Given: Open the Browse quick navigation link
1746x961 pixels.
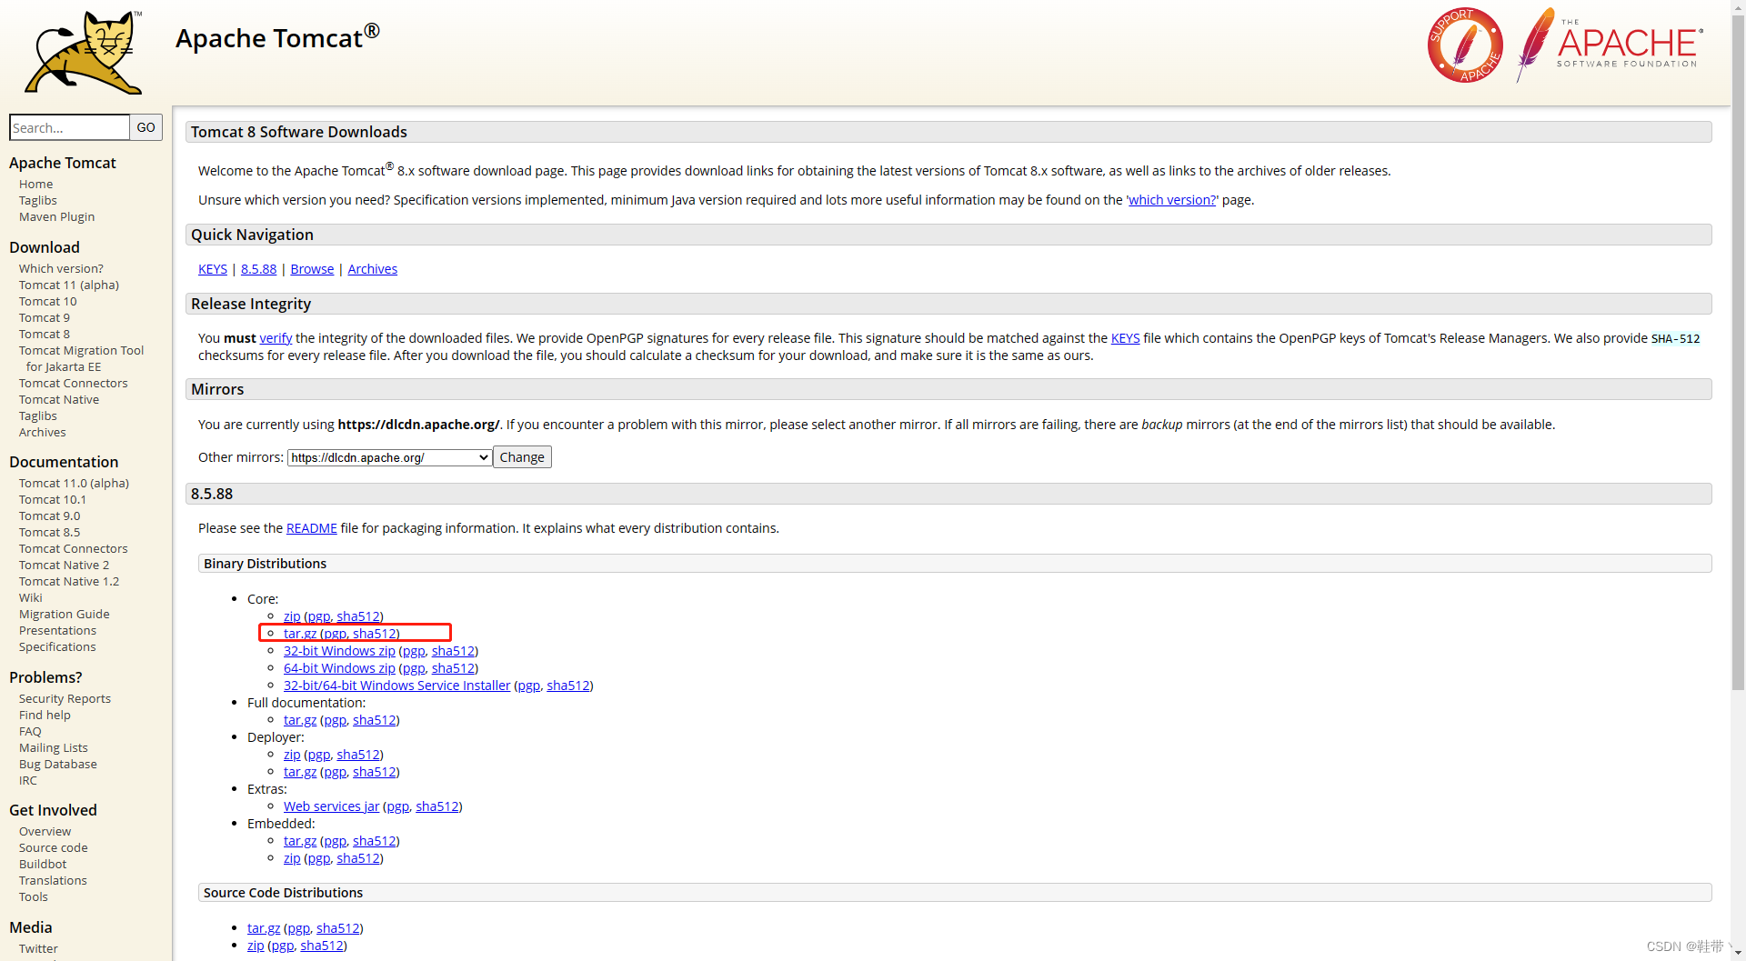Looking at the screenshot, I should pyautogui.click(x=312, y=269).
